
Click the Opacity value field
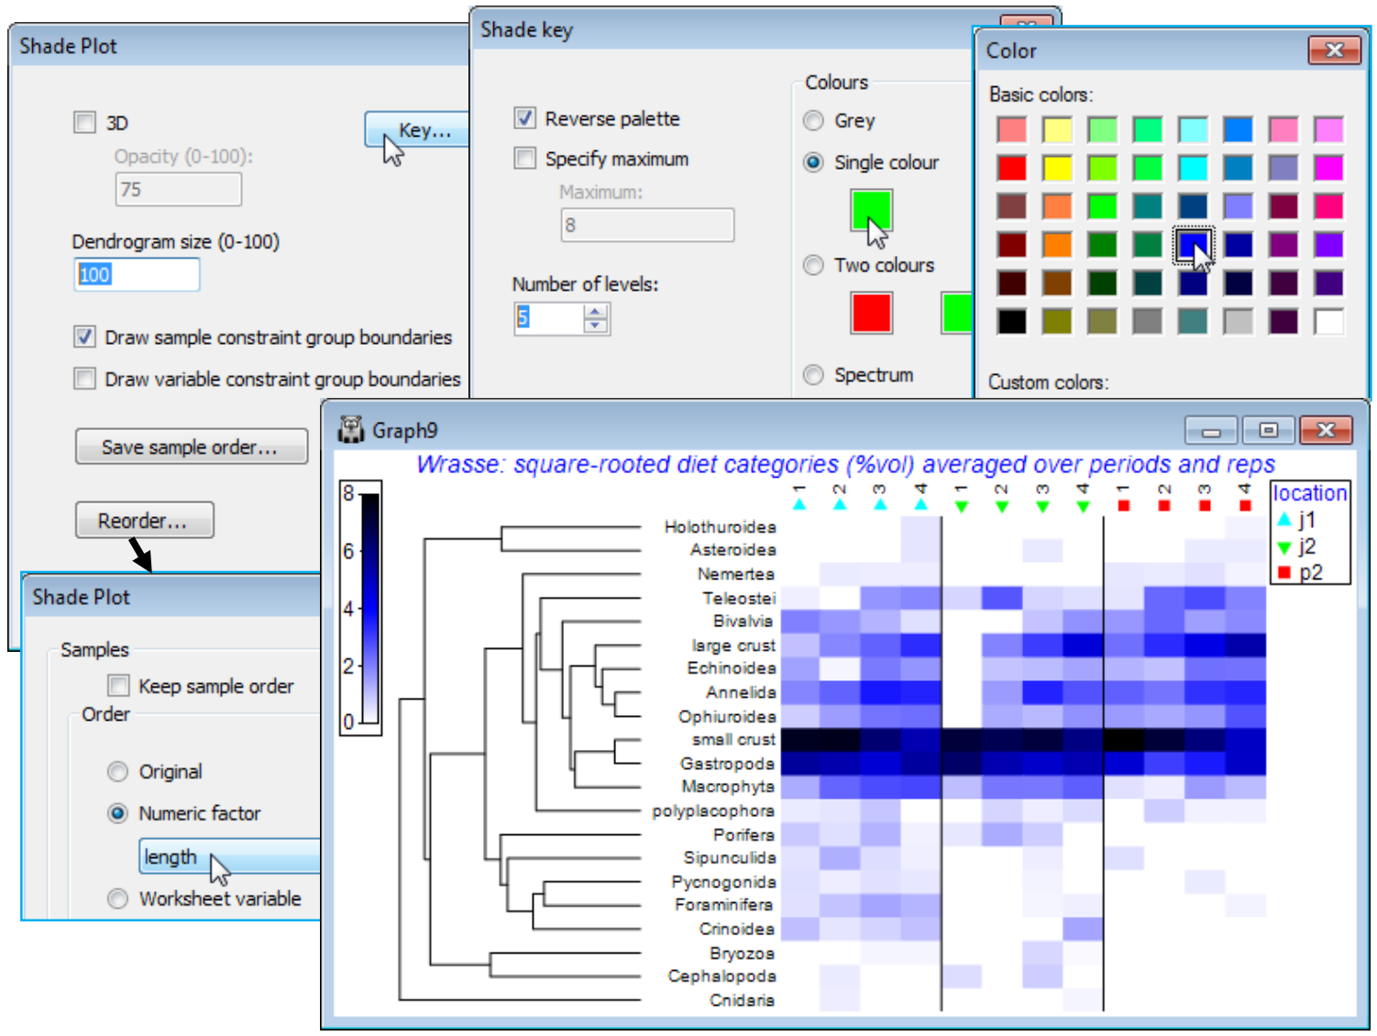pos(179,189)
